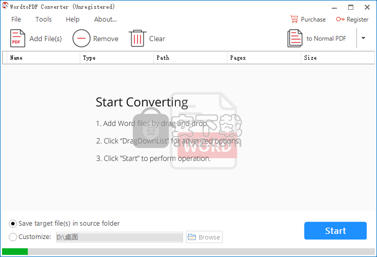Click the Register key icon

340,19
